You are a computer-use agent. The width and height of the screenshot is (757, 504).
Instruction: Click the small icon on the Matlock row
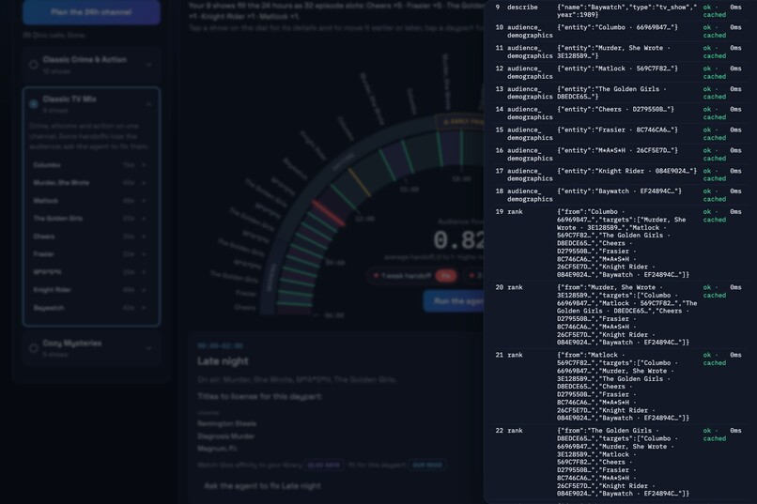tap(144, 201)
